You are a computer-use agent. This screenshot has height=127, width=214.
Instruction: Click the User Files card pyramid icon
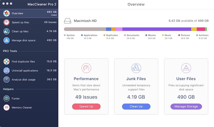186,68
